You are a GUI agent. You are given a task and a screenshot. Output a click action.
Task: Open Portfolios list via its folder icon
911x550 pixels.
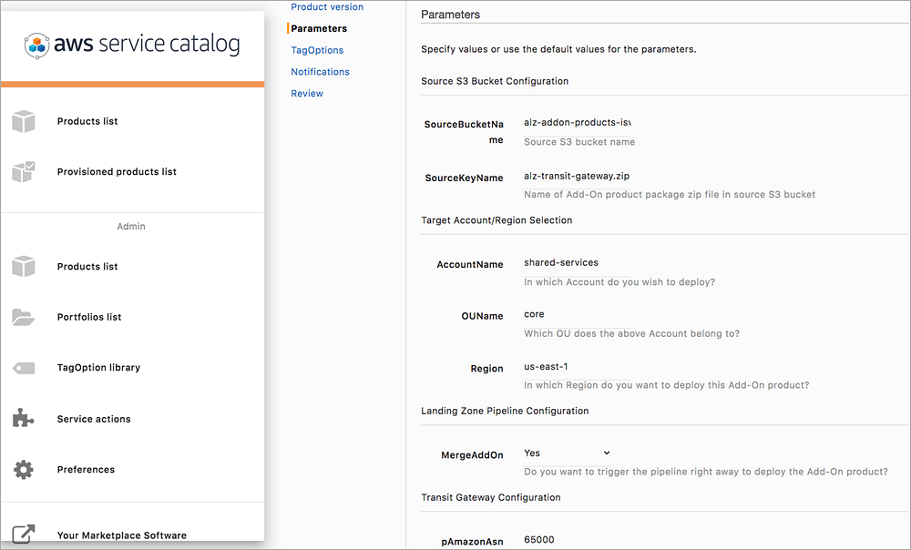coord(24,316)
